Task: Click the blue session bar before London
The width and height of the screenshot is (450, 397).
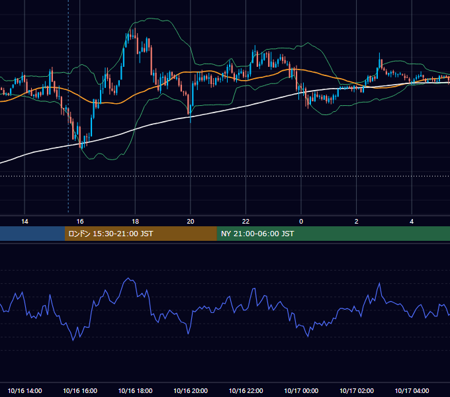Action: pos(32,234)
